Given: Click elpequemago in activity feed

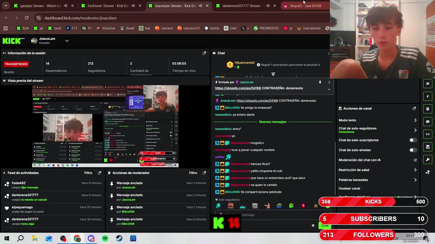Looking at the screenshot, I should click(22, 207).
